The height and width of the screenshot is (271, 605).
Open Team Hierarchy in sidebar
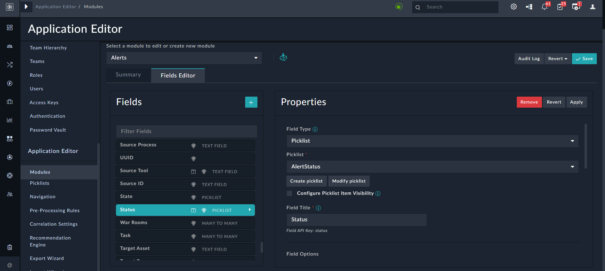(48, 48)
